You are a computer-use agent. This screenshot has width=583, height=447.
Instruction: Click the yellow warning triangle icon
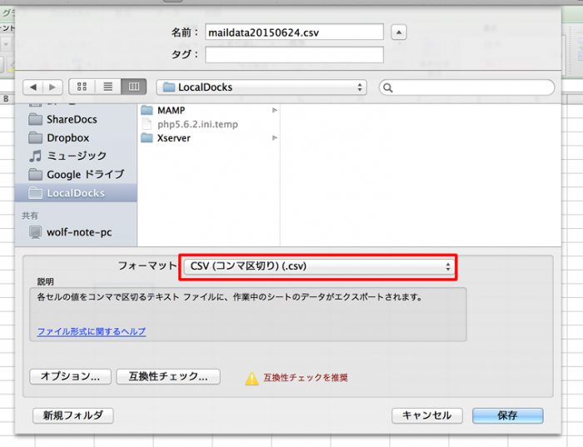point(252,379)
